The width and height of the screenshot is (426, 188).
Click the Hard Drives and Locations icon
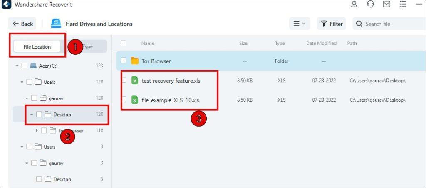pyautogui.click(x=56, y=24)
